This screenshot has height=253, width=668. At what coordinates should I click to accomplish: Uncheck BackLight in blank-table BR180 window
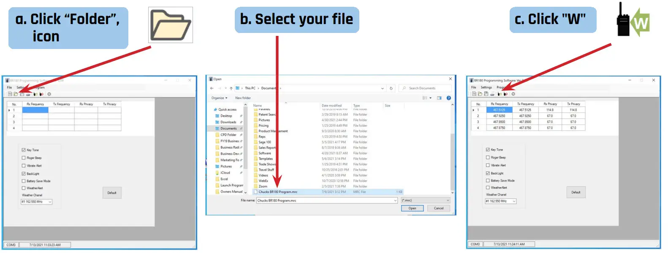point(24,174)
